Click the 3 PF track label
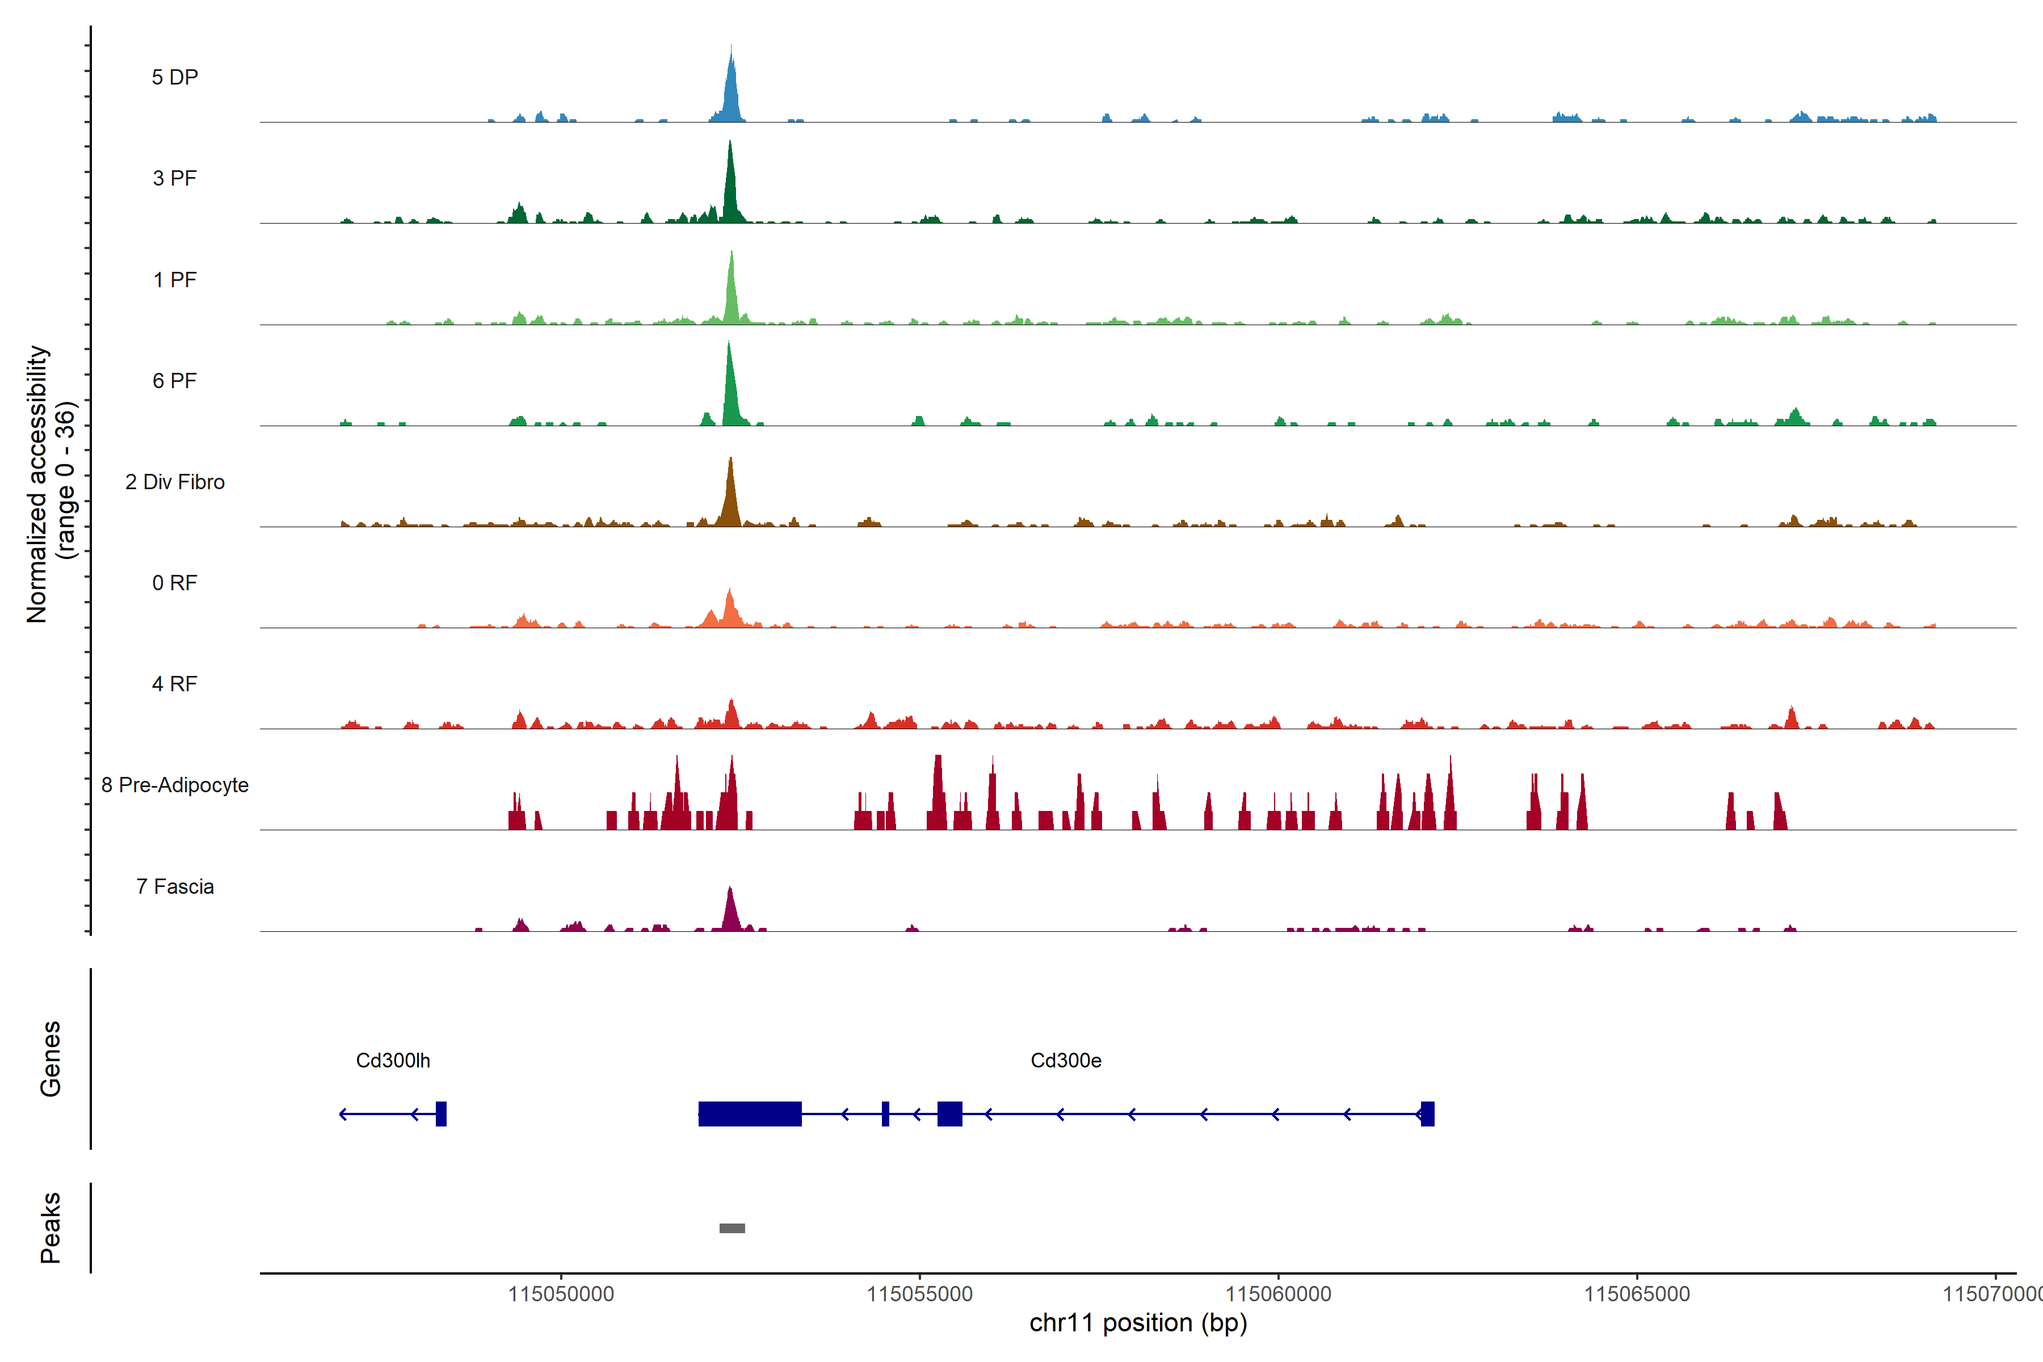Image resolution: width=2043 pixels, height=1362 pixels. 175,178
